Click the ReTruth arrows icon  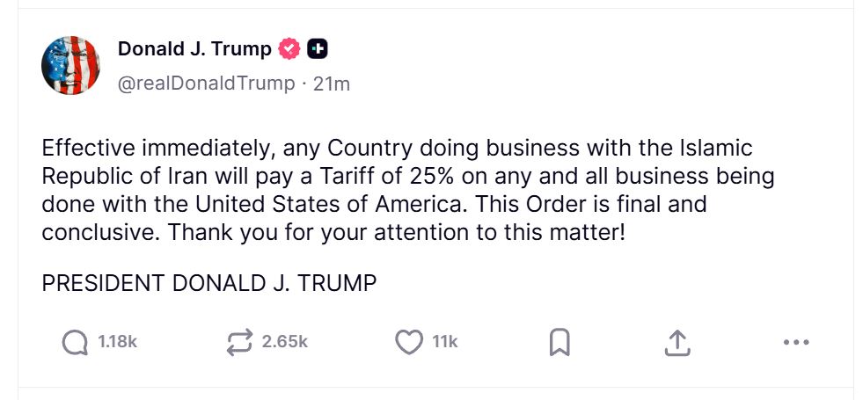click(x=239, y=342)
